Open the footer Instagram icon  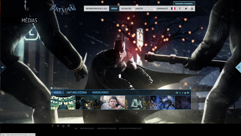coord(69,126)
